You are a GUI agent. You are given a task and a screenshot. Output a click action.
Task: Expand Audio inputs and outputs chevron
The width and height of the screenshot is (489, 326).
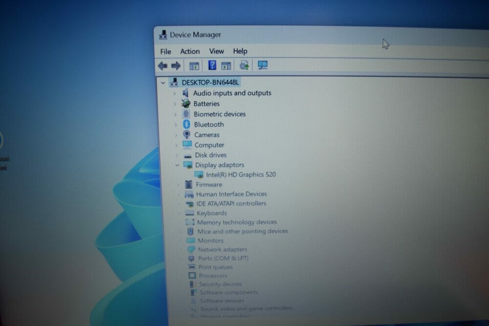(x=175, y=93)
